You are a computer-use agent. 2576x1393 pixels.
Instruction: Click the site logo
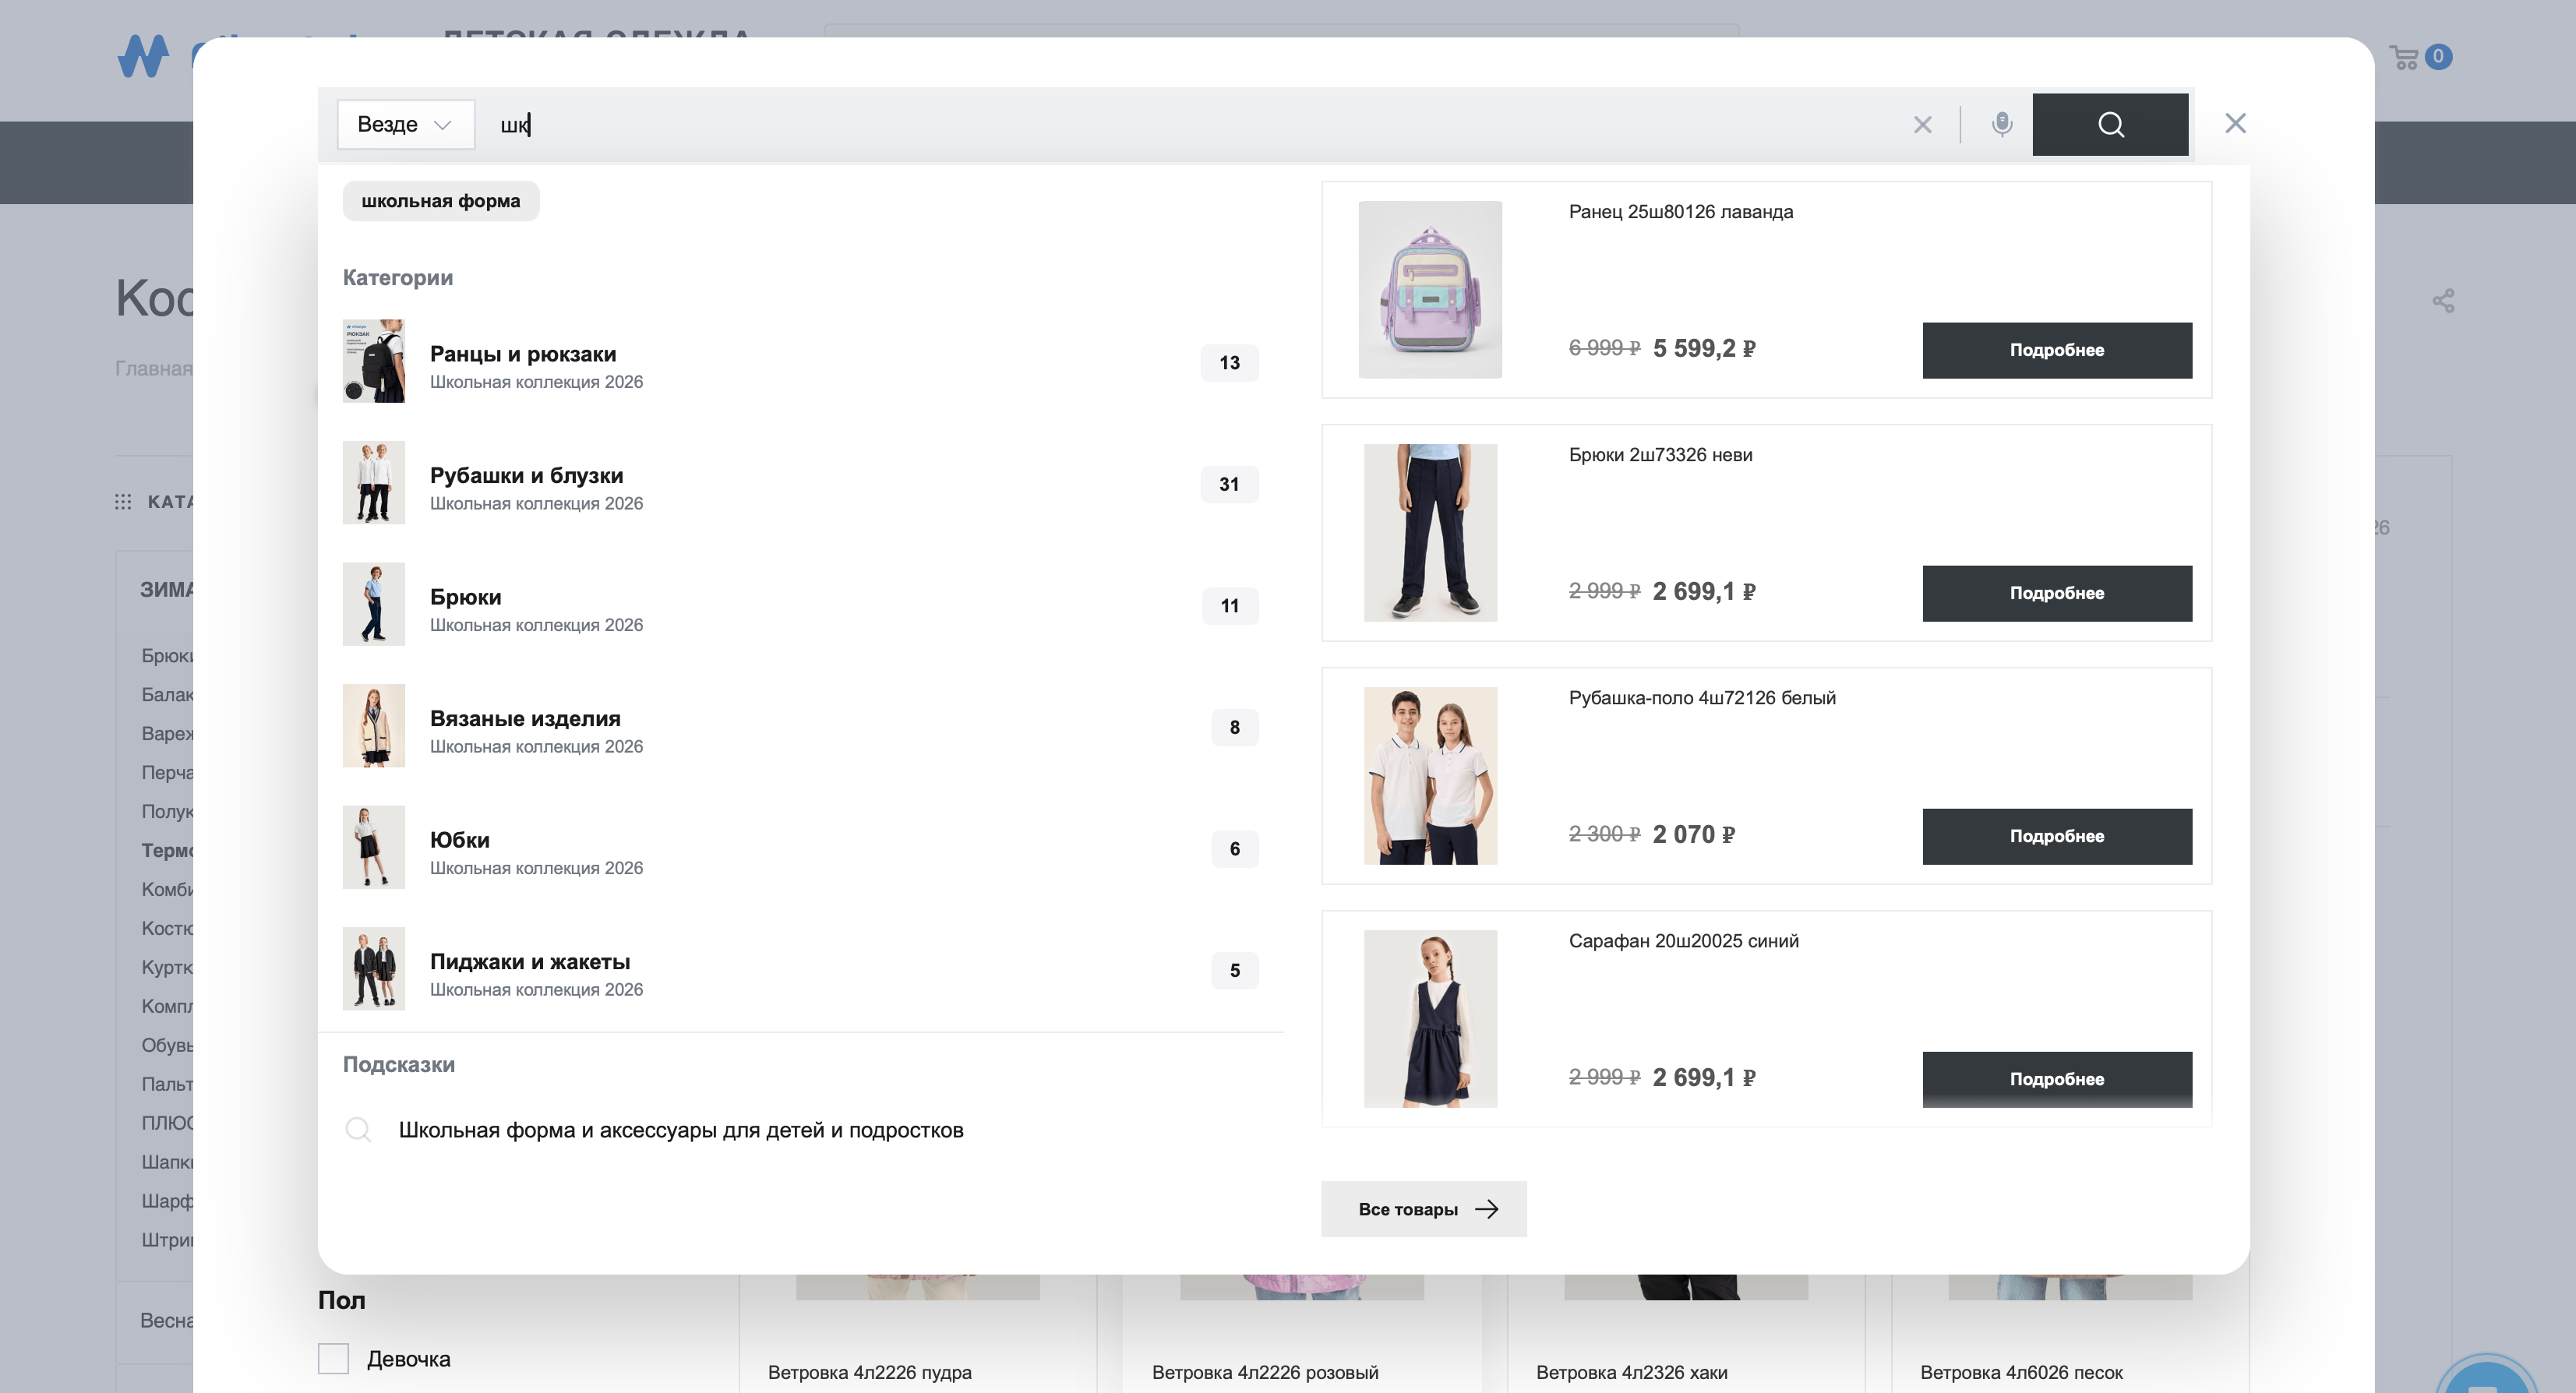[x=143, y=56]
